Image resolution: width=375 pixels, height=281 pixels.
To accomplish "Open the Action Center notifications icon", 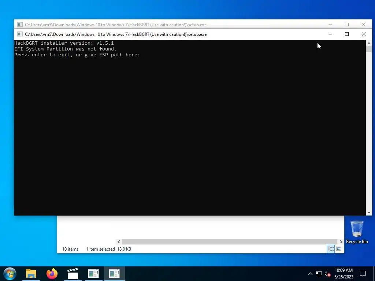I will pyautogui.click(x=363, y=274).
